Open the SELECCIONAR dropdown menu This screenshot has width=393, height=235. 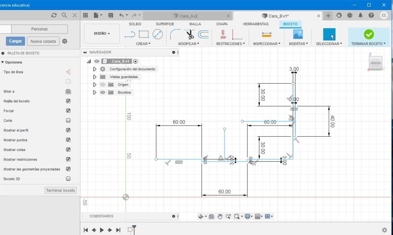click(x=329, y=44)
